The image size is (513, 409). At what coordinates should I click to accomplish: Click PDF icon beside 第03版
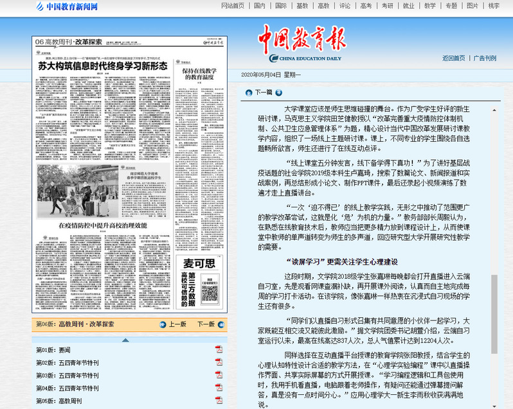219,375
